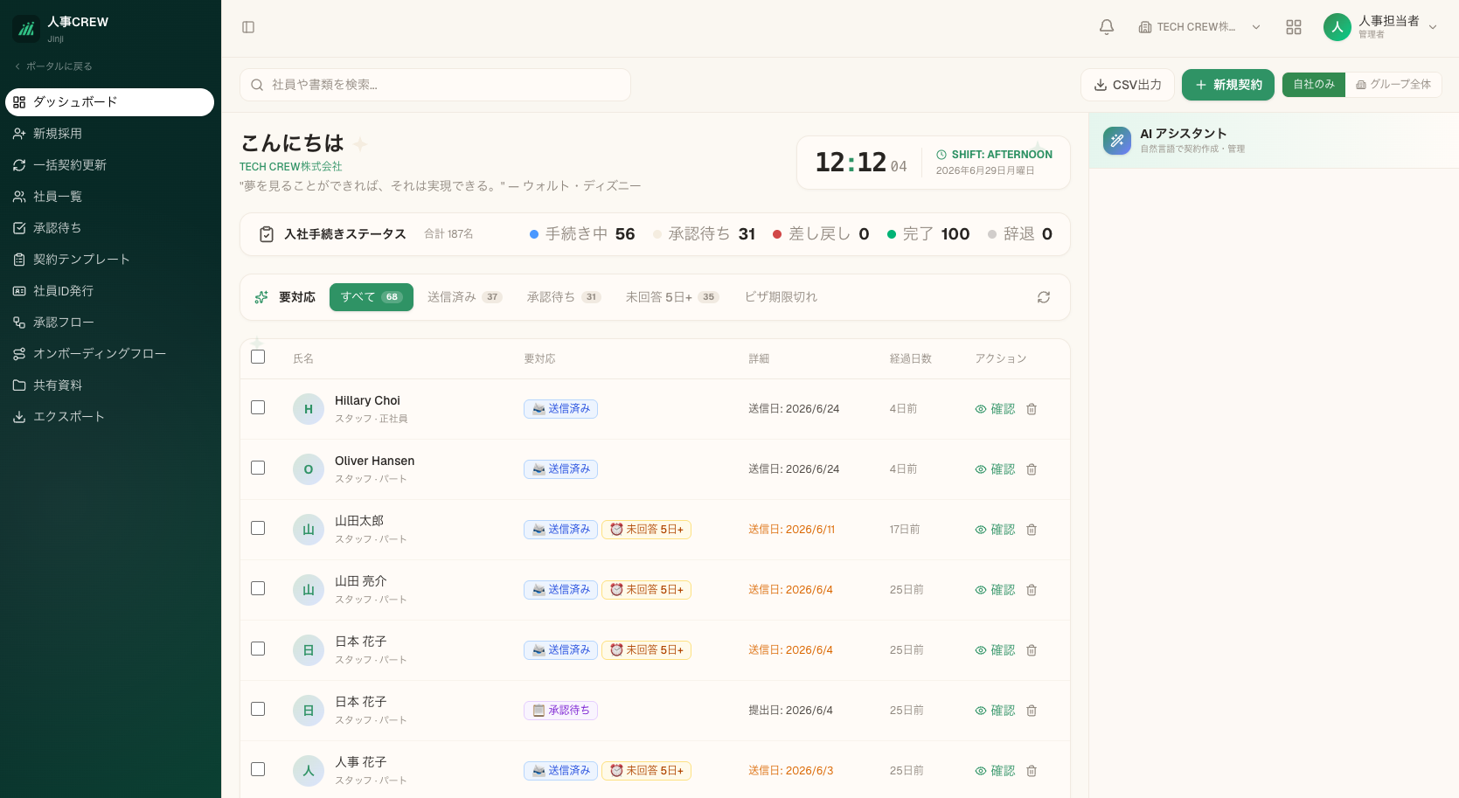Open オンボーディングフロー in the sidebar
This screenshot has height=798, width=1459.
(109, 354)
